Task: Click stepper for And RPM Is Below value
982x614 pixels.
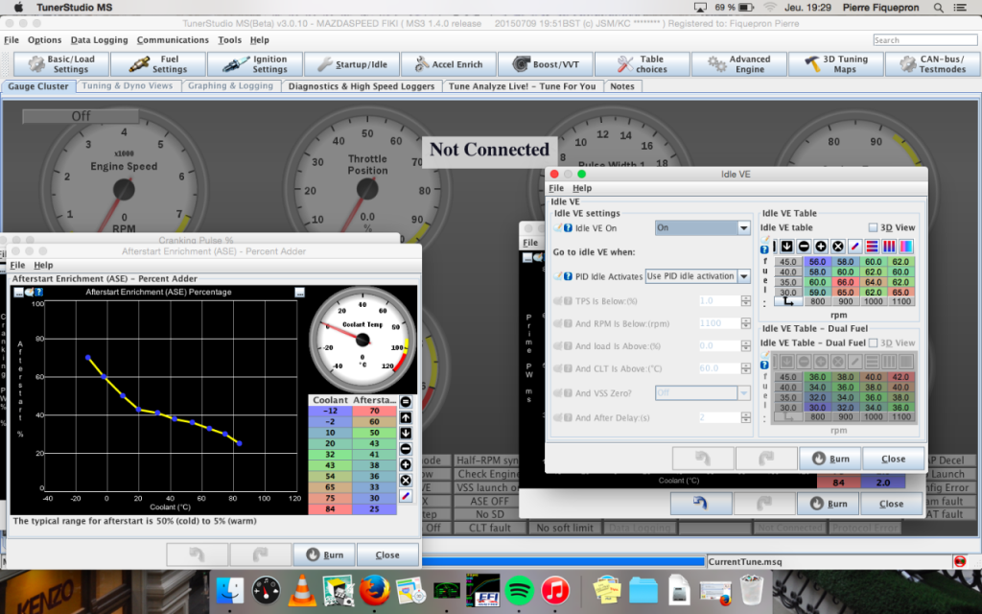Action: [745, 323]
